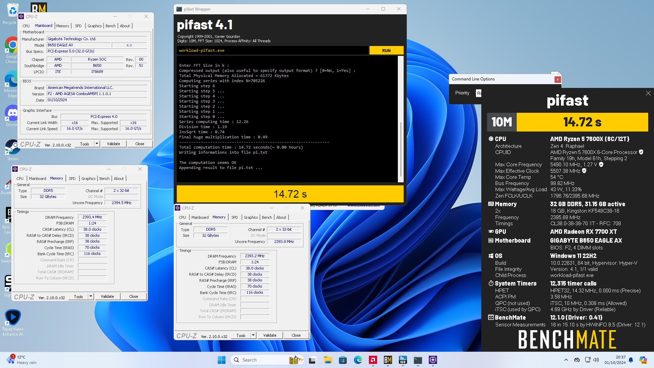
Task: Open HWiNFO taskbar icon
Action: pyautogui.click(x=403, y=360)
